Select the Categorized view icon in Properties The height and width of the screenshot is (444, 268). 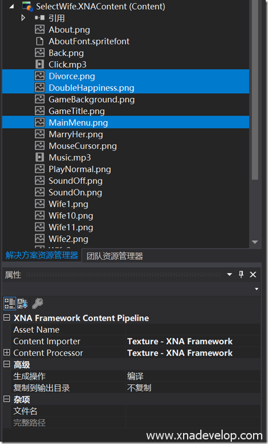[10, 303]
